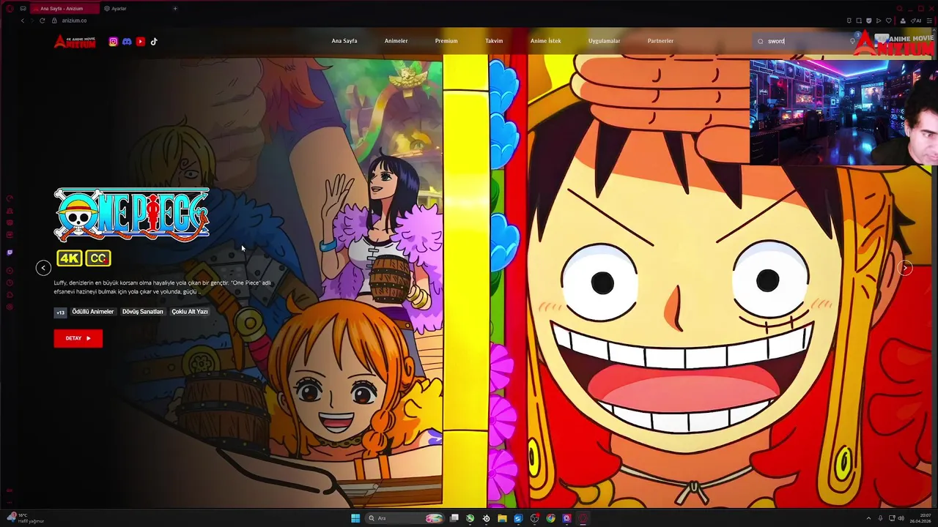938x527 pixels.
Task: Open the weather widget in taskbar
Action: pos(26,518)
